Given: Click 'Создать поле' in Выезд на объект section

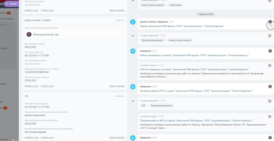Looking at the screenshot, I should pyautogui.click(x=47, y=86).
